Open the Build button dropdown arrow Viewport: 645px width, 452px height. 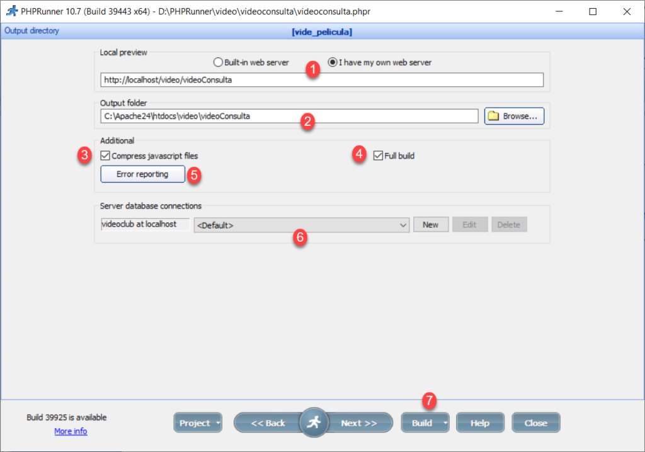(x=445, y=423)
